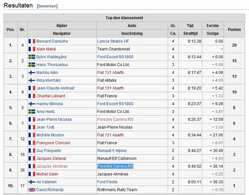This screenshot has height=195, width=249.
Task: Click French flag beside Michel Gelin
Action: click(32, 174)
